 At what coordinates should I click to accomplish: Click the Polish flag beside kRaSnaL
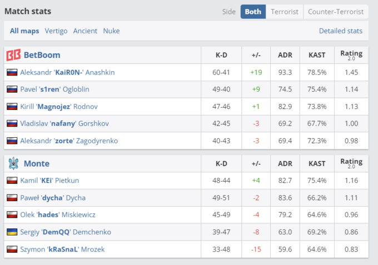coord(12,249)
